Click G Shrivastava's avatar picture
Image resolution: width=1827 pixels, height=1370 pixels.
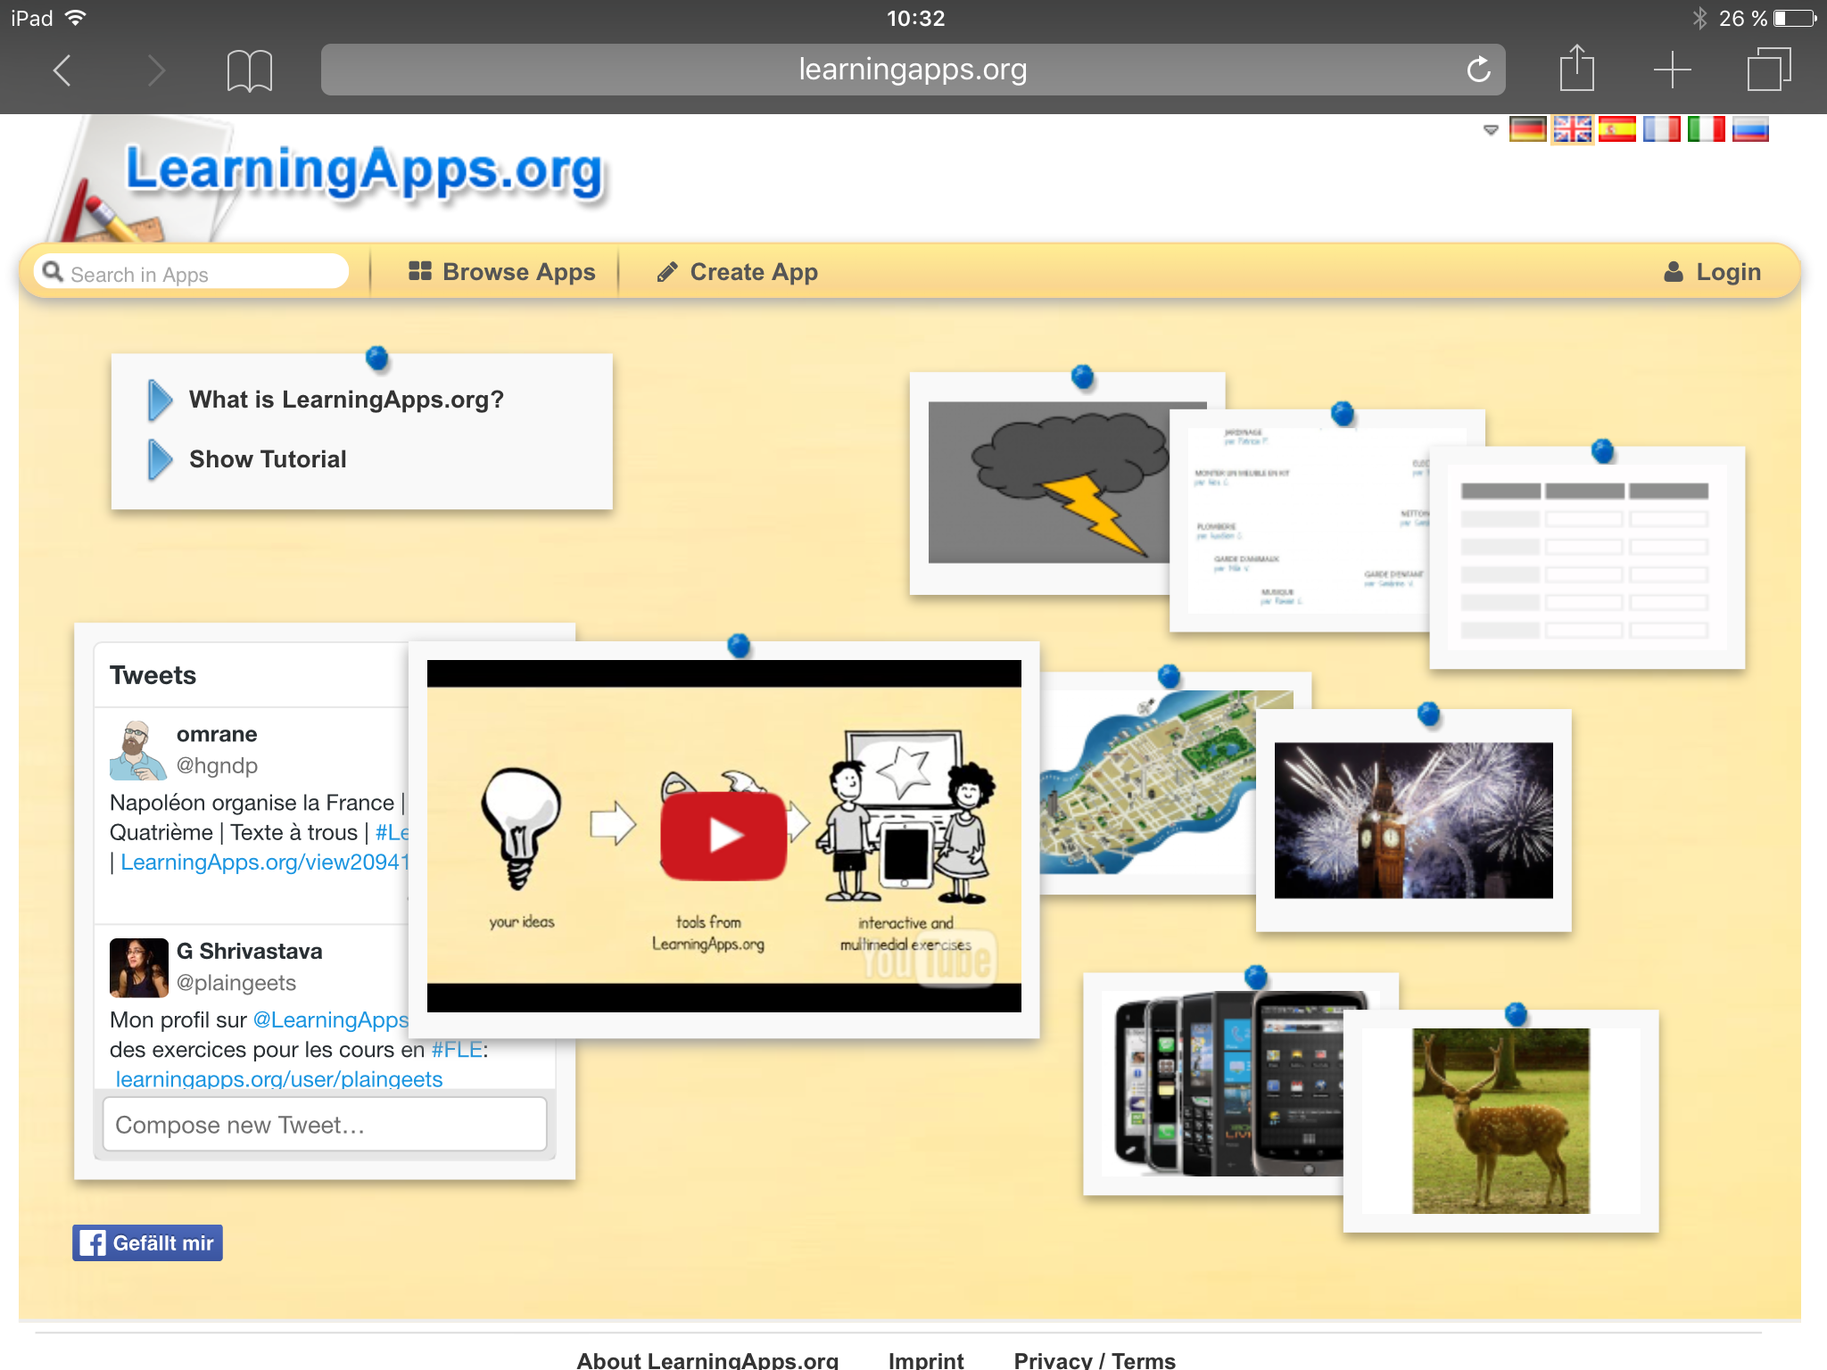[x=138, y=968]
